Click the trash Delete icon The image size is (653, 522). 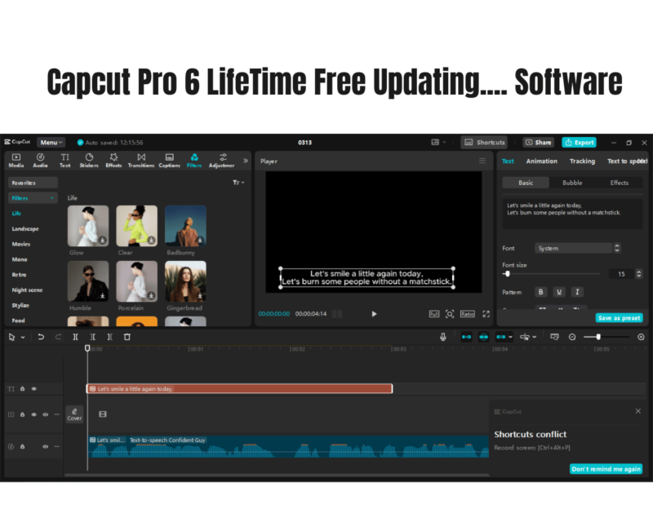pos(127,337)
